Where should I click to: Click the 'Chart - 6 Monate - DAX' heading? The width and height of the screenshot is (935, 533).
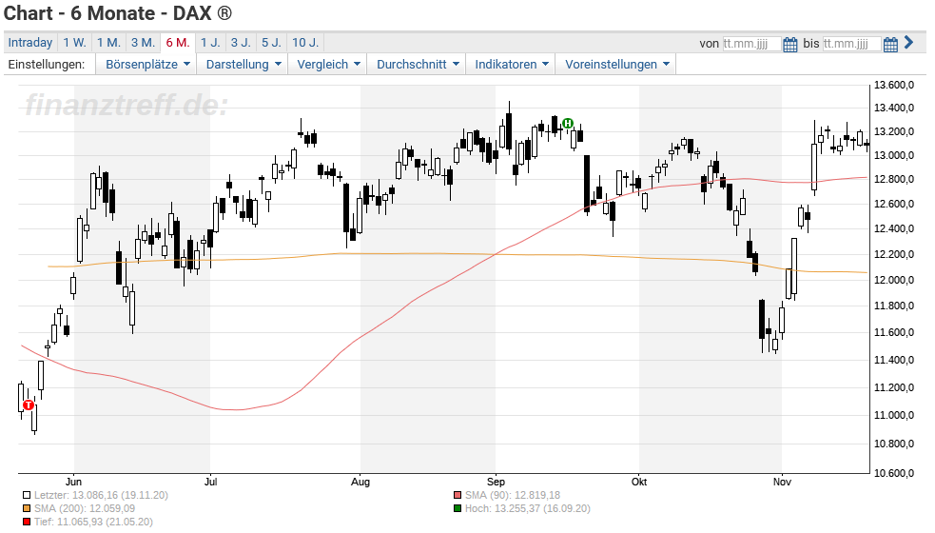[107, 13]
